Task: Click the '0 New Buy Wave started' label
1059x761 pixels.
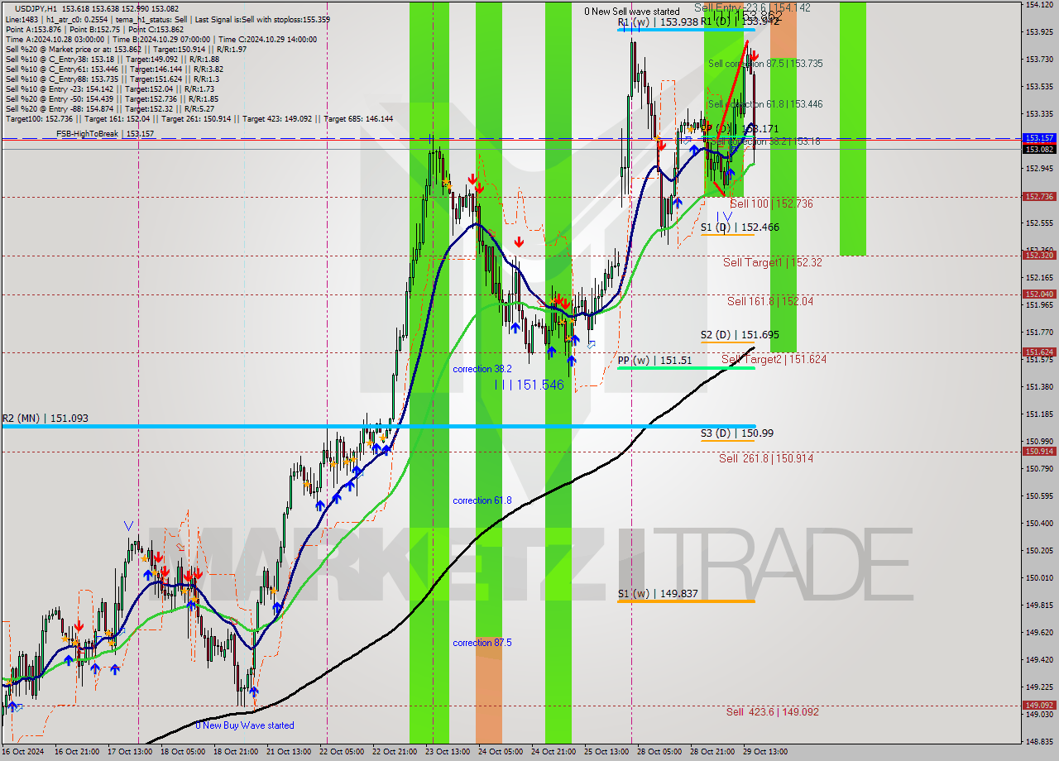Action: coord(245,725)
